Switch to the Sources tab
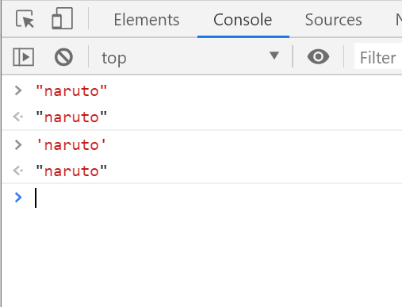The image size is (402, 307). [x=333, y=20]
